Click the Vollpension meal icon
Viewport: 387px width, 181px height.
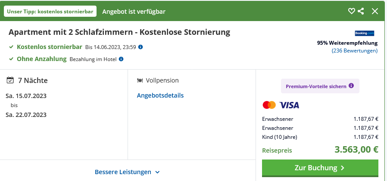tap(140, 80)
